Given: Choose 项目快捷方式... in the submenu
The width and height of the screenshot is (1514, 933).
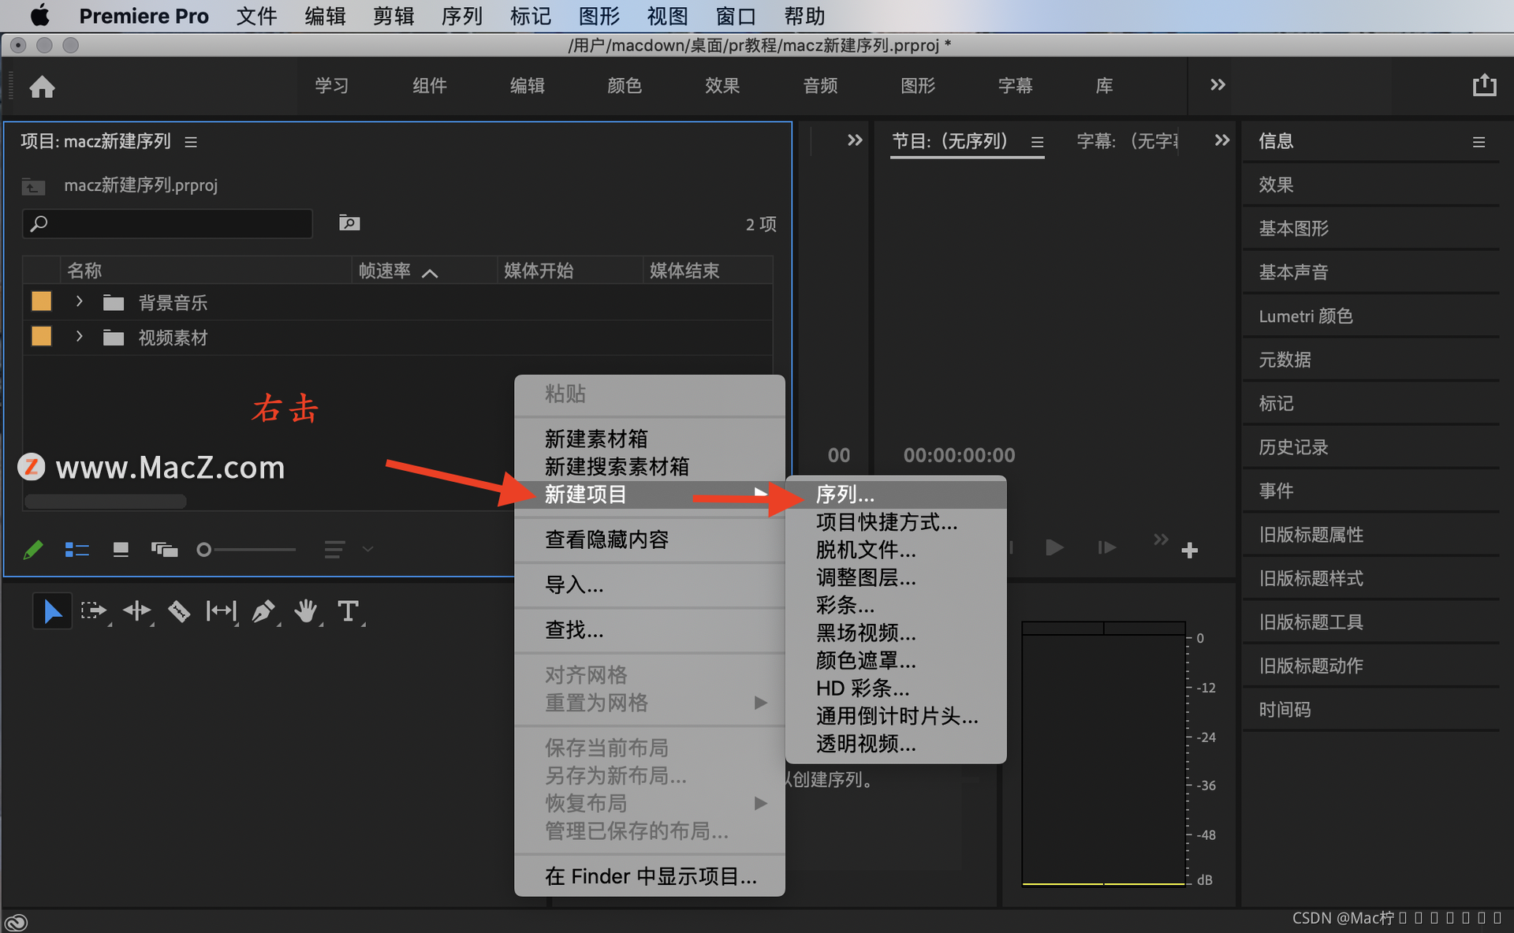Looking at the screenshot, I should 896,522.
